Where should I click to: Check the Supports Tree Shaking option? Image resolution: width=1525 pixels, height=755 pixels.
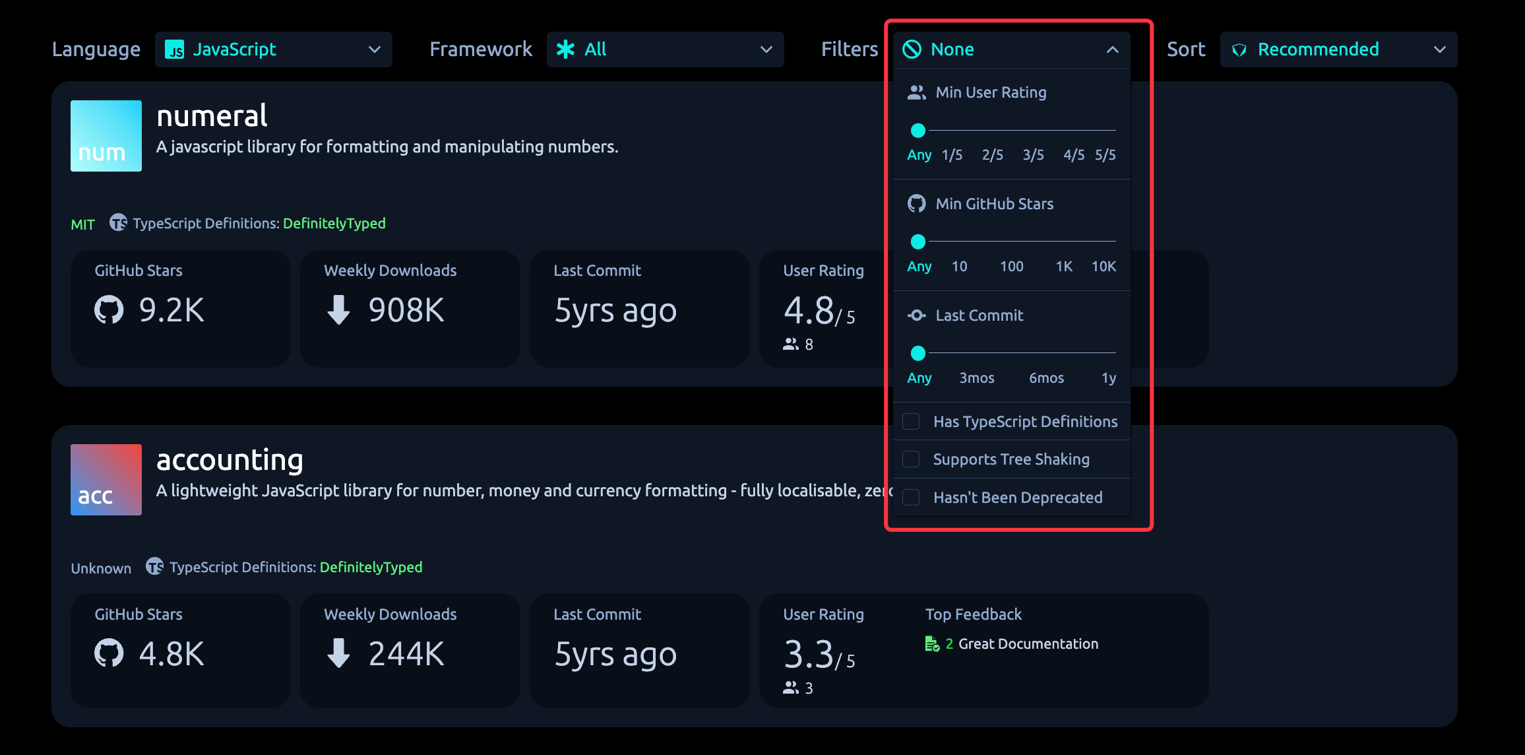[911, 459]
